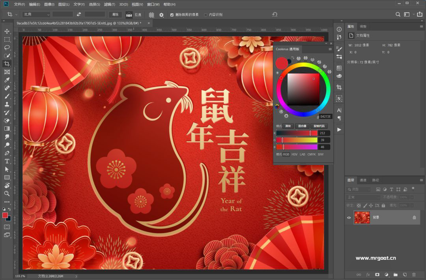
Task: Uncheck the 删除裁剪的像素 checkbox
Action: coord(172,15)
